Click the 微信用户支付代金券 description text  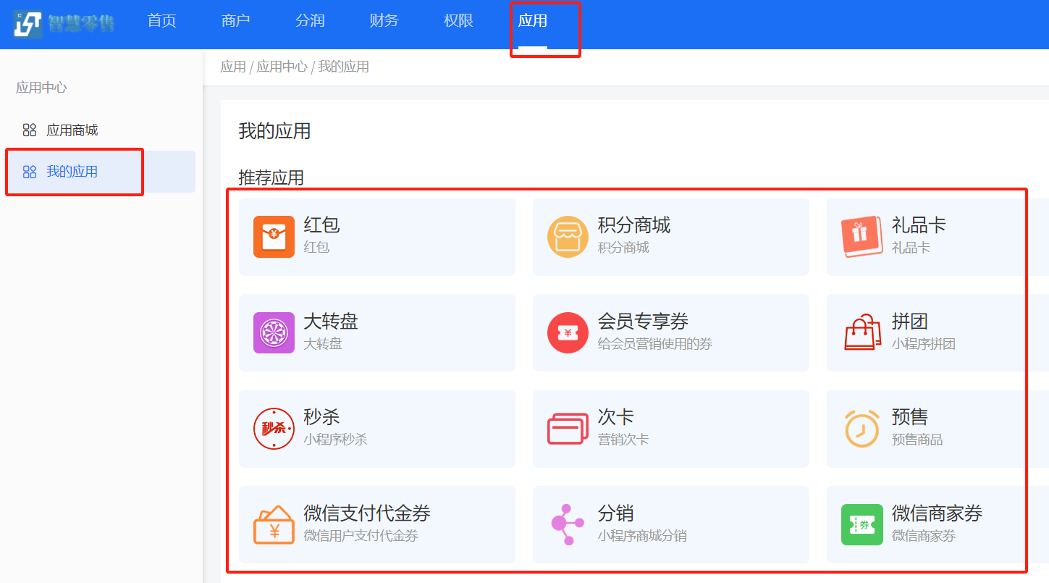coord(361,536)
